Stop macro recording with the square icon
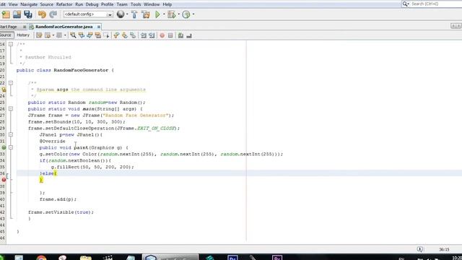Screen dimensions: 462x260 click(170, 35)
